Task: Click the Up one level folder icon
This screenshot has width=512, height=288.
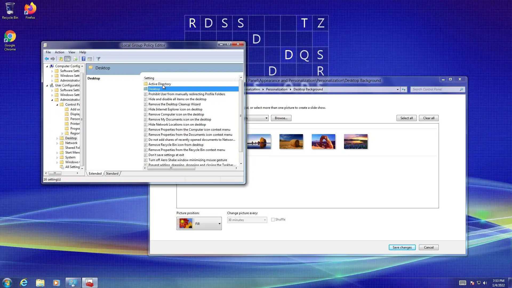Action: pos(61,59)
